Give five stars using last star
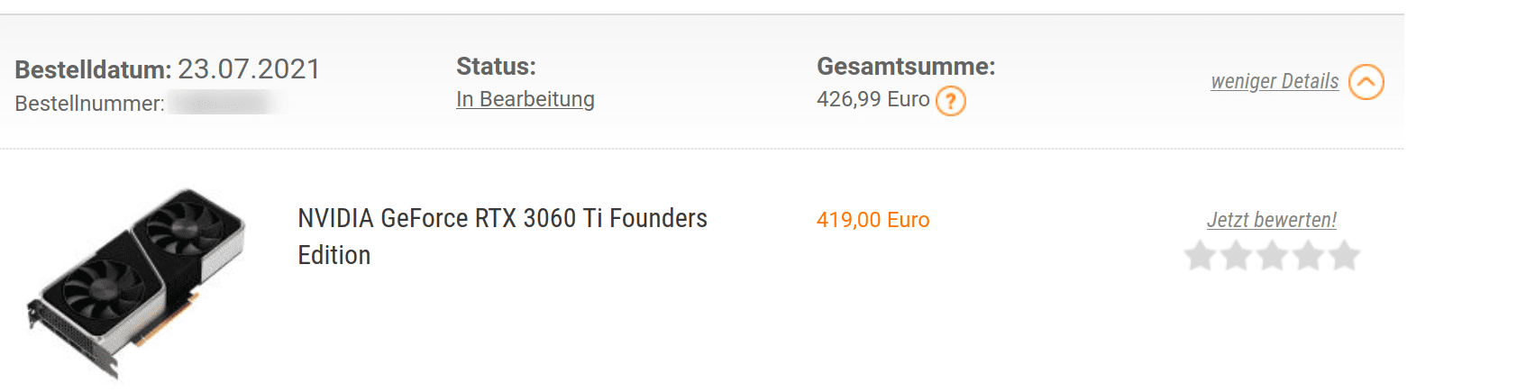Viewport: 1526px width, 392px height. (x=1344, y=256)
